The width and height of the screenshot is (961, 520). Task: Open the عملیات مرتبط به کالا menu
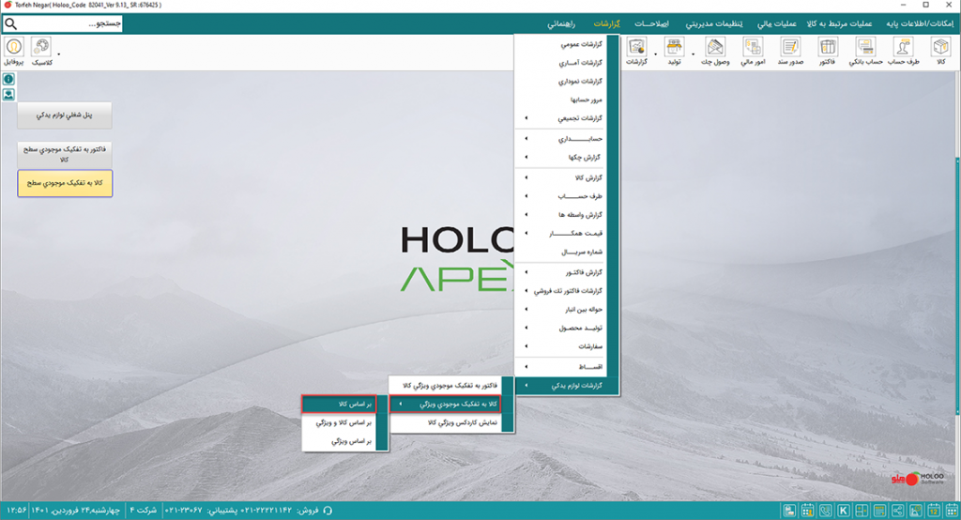pyautogui.click(x=839, y=23)
